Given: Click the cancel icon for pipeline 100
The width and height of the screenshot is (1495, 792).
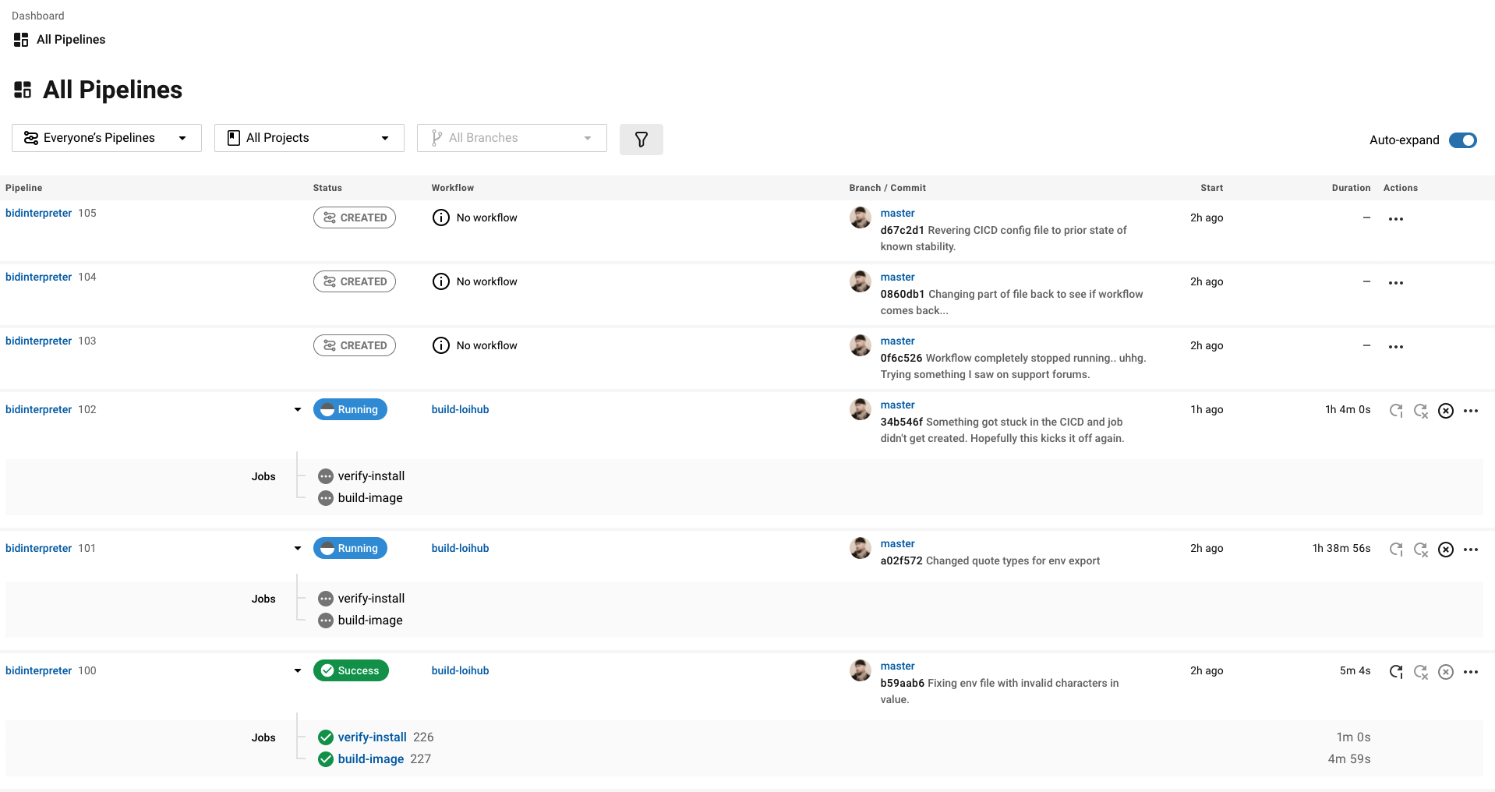Looking at the screenshot, I should click(1446, 672).
